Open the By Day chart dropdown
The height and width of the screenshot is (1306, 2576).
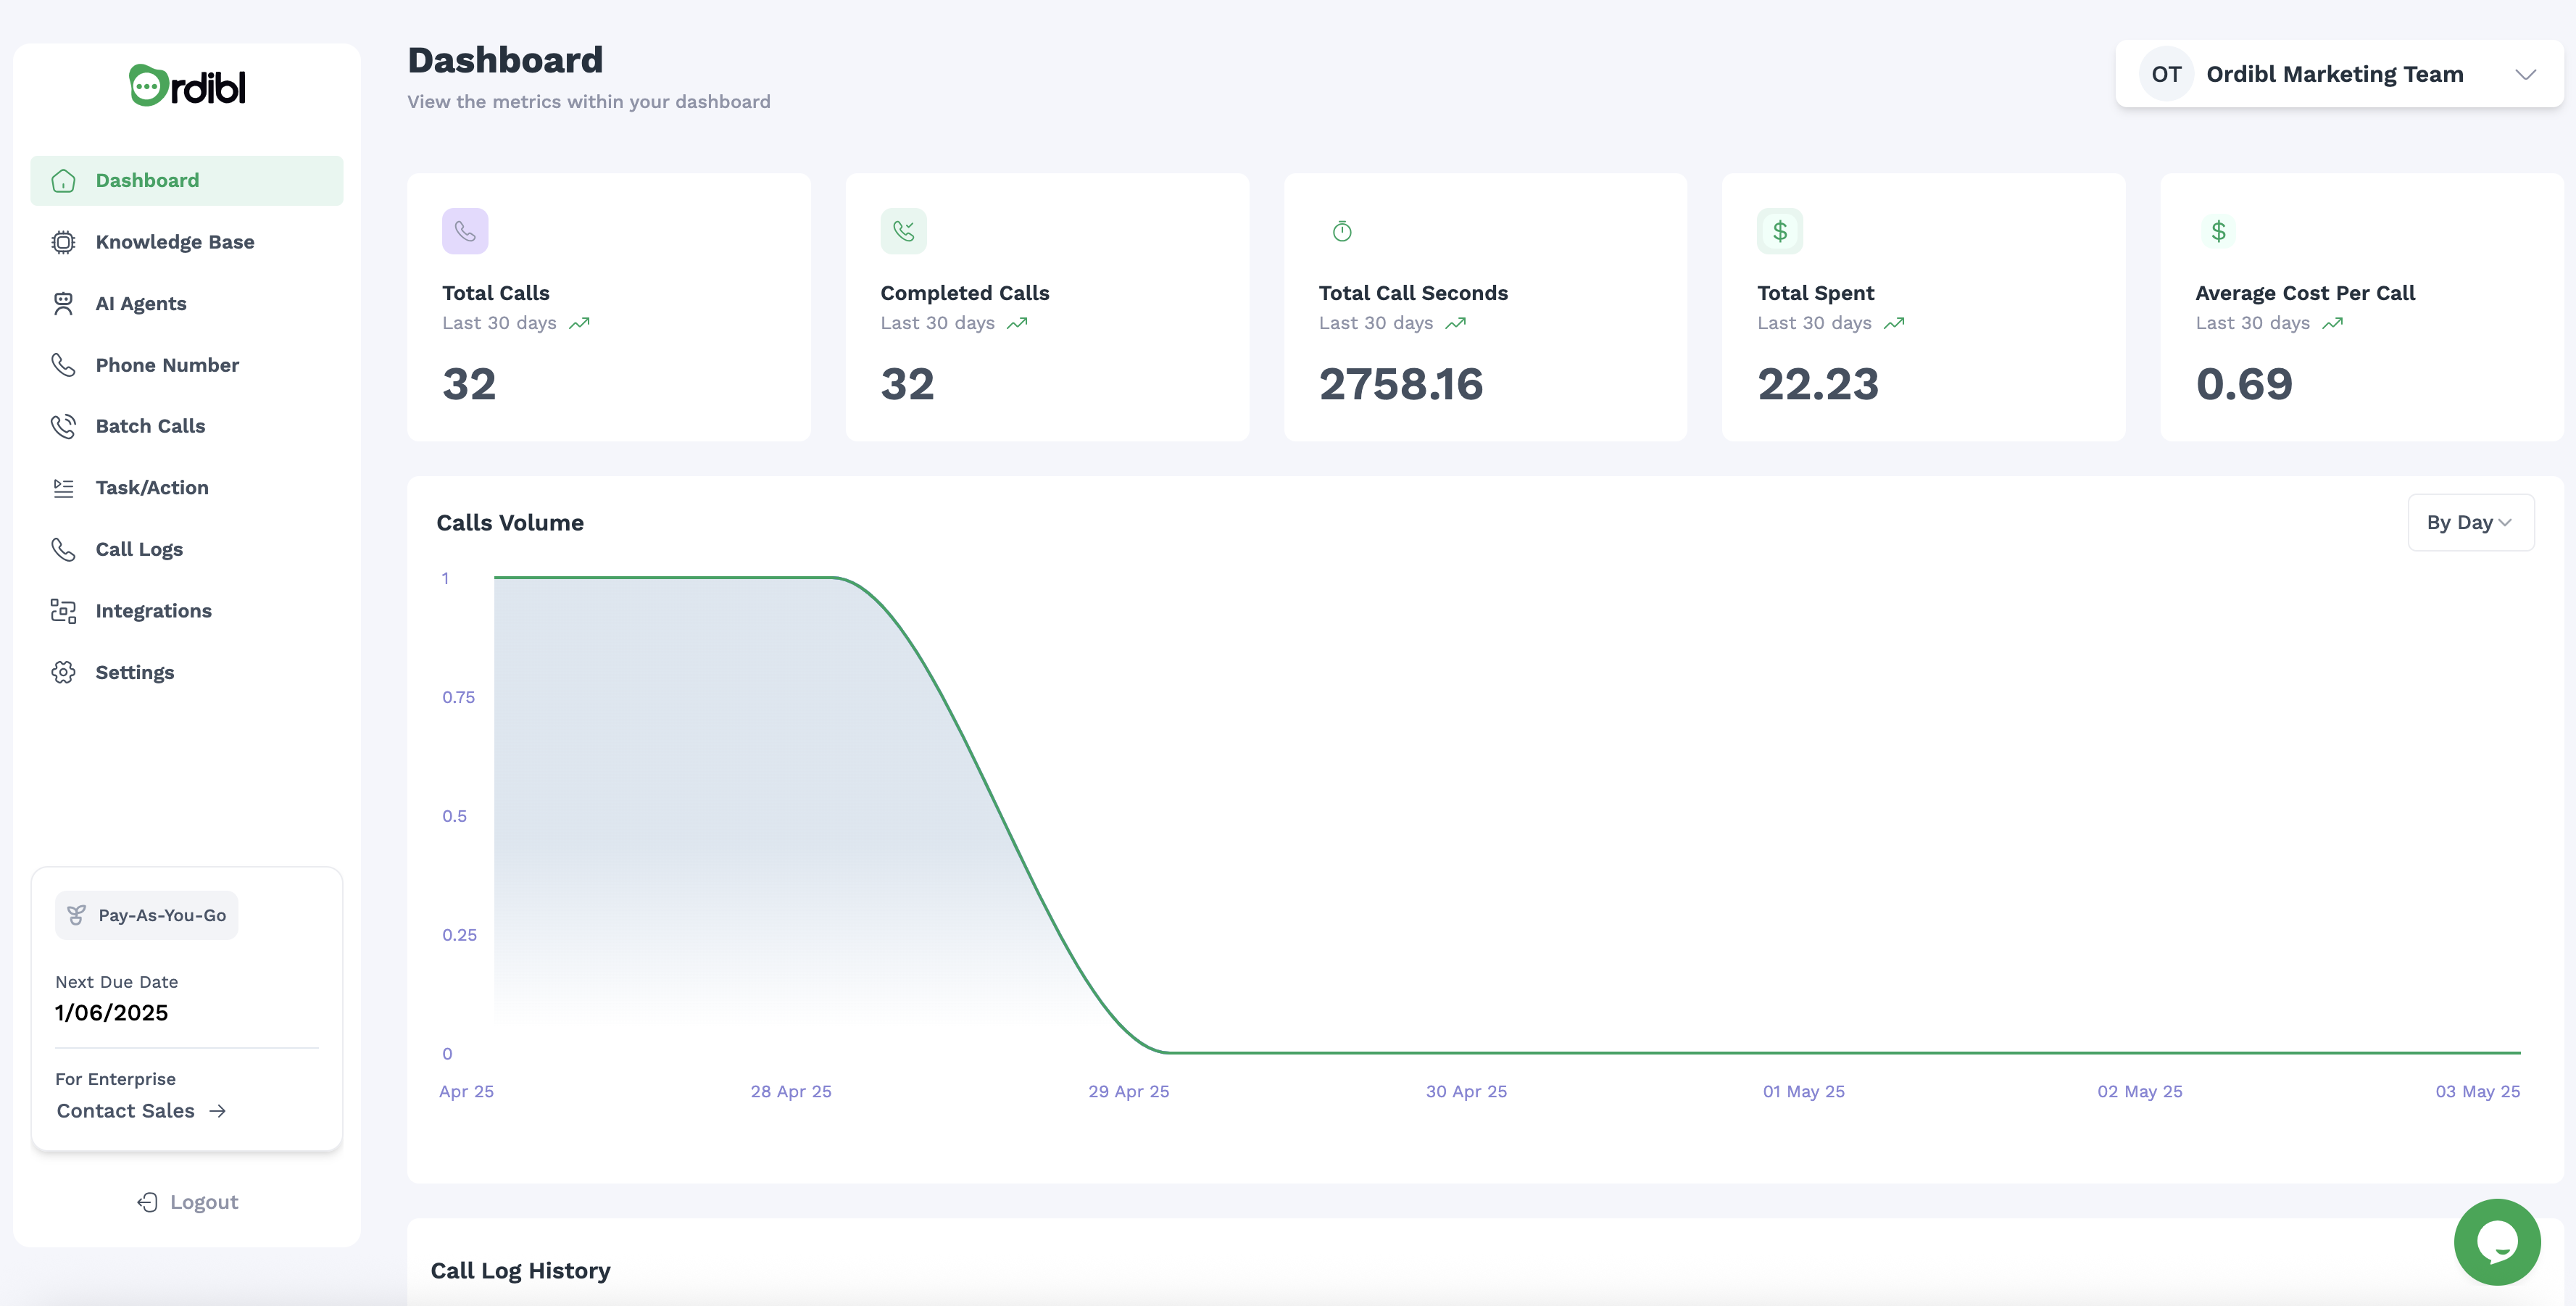pyautogui.click(x=2469, y=523)
